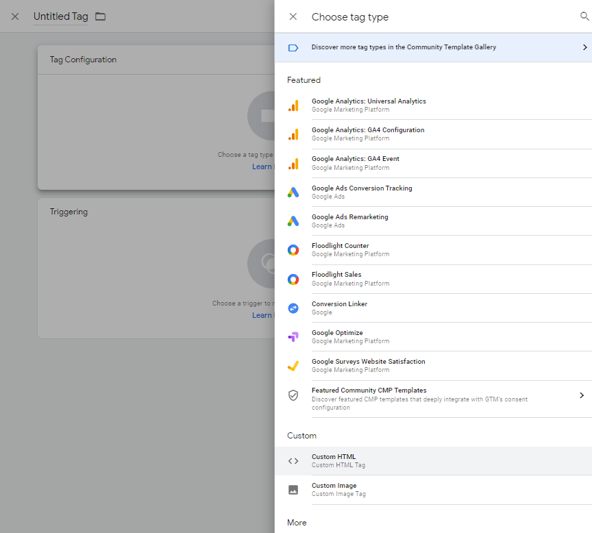Viewport: 592px width, 533px height.
Task: Open Featured Community CMP Templates
Action: click(434, 399)
